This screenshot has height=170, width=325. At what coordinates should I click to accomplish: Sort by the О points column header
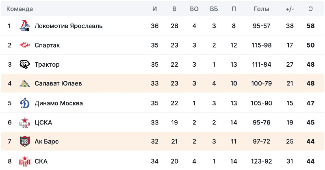pos(310,9)
